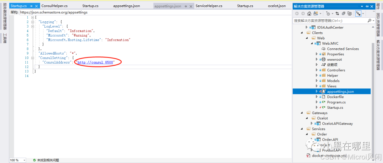Collapse the Gateways solution folder

[x=302, y=113]
